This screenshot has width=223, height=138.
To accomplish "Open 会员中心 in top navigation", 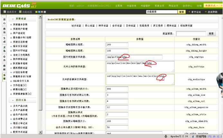I will point(187,6).
